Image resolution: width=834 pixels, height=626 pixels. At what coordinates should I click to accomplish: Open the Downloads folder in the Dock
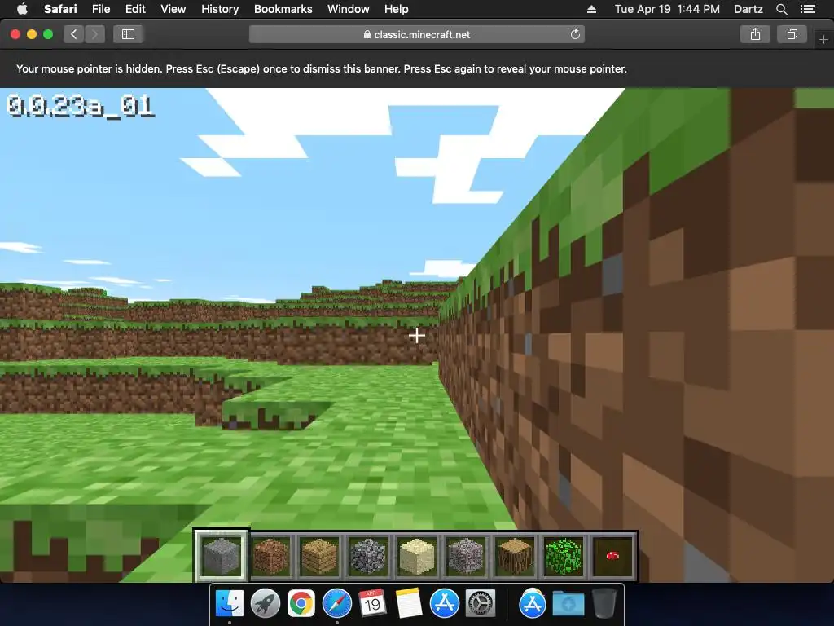tap(568, 604)
